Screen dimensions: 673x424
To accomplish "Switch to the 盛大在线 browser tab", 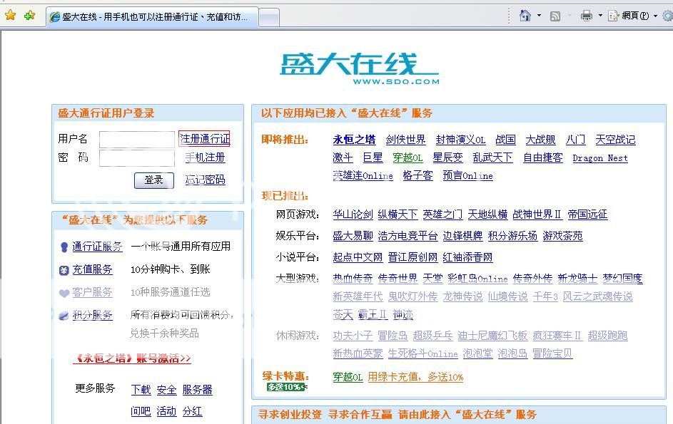I will pos(151,16).
